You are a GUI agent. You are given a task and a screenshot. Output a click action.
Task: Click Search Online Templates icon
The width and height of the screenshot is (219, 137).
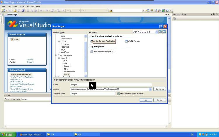(91, 51)
